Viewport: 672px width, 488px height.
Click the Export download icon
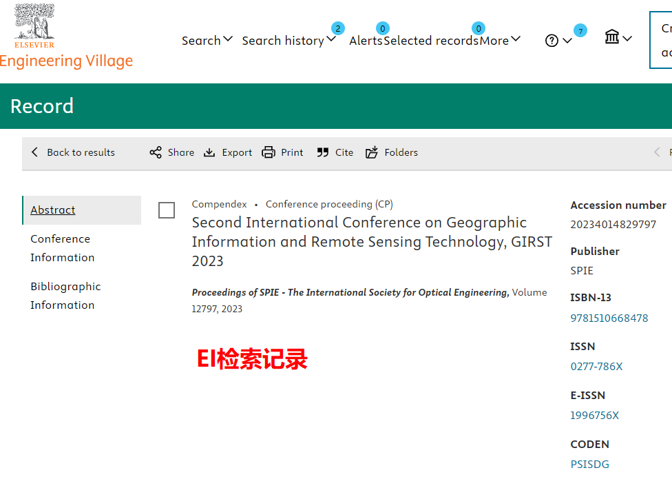point(209,152)
